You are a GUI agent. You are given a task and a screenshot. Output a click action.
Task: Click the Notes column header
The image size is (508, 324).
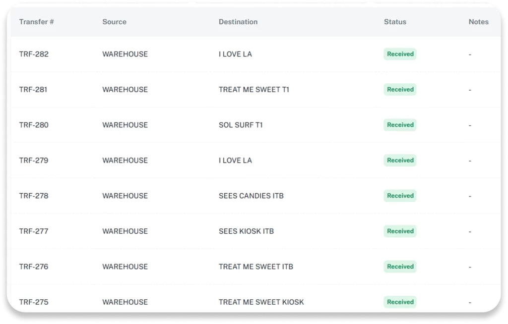click(478, 22)
